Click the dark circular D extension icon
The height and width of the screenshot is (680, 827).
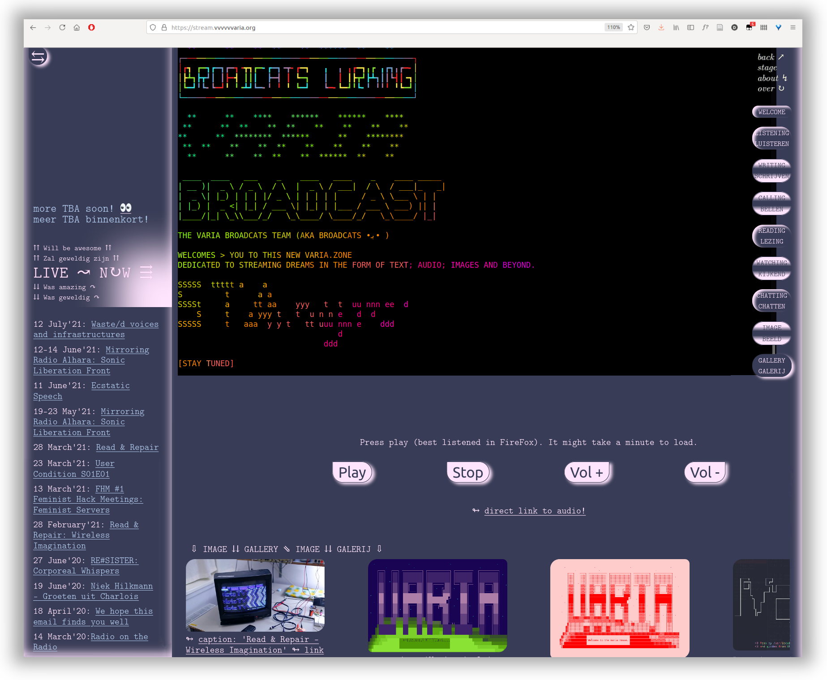point(734,27)
